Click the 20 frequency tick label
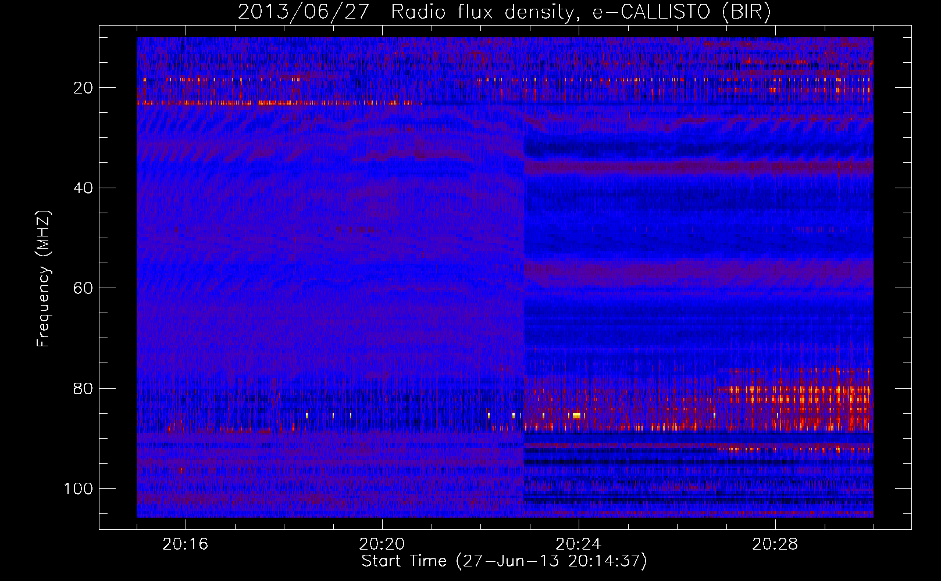The image size is (941, 581). pyautogui.click(x=84, y=88)
